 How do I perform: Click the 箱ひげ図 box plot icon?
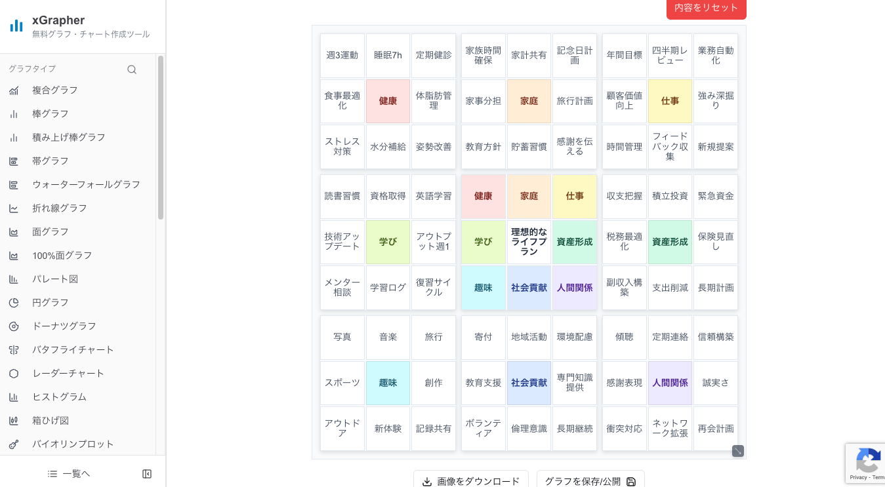click(14, 421)
